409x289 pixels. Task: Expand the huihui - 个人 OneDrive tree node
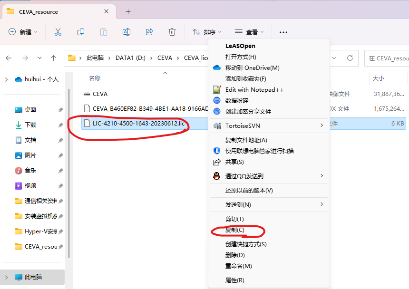tap(7, 79)
